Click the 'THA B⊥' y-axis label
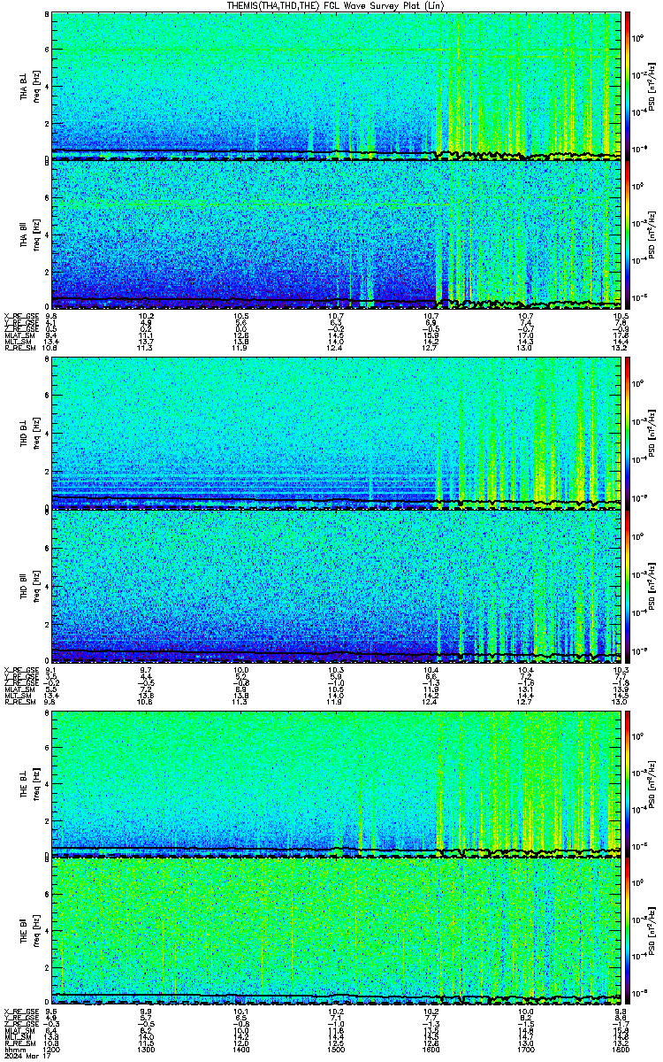663x1062 pixels. click(x=26, y=86)
